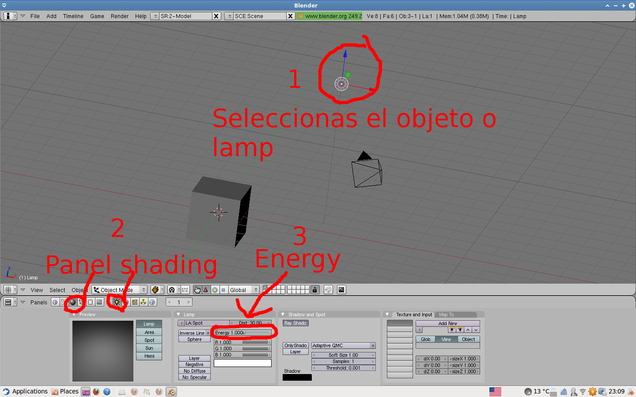Collapse the Shadow and Spot panel
Viewport: 636px width, 397px height.
(283, 315)
